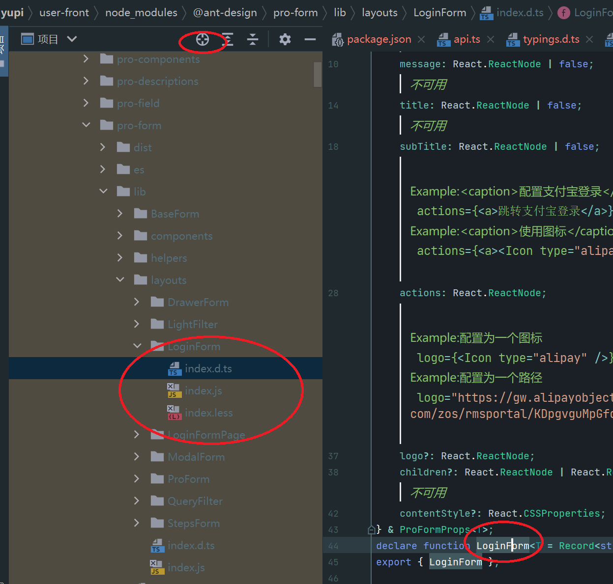
Task: Click the Expand All icon in project toolbar
Action: click(228, 39)
